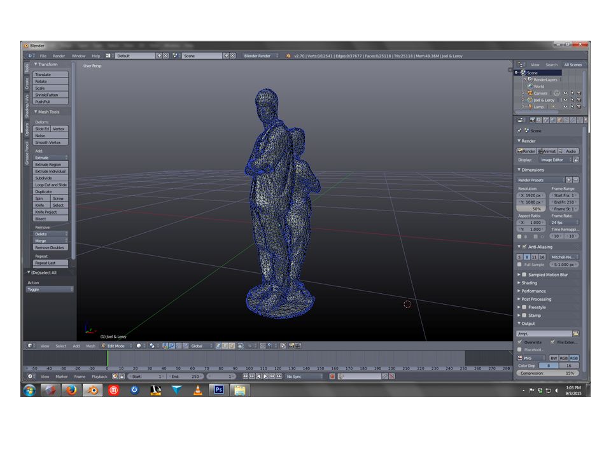Enable the Freestyle checkbox

pos(524,307)
